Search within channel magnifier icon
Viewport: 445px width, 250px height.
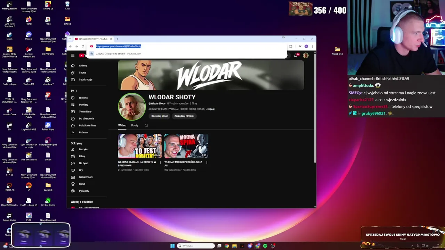[x=146, y=125]
